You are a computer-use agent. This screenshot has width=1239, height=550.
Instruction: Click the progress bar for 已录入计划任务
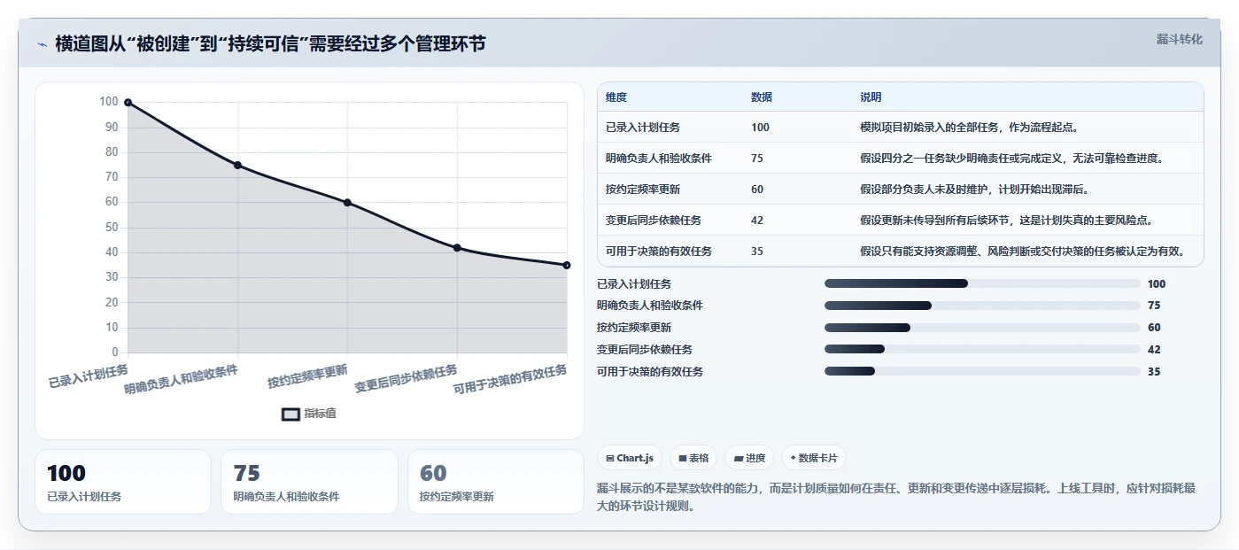pyautogui.click(x=982, y=283)
